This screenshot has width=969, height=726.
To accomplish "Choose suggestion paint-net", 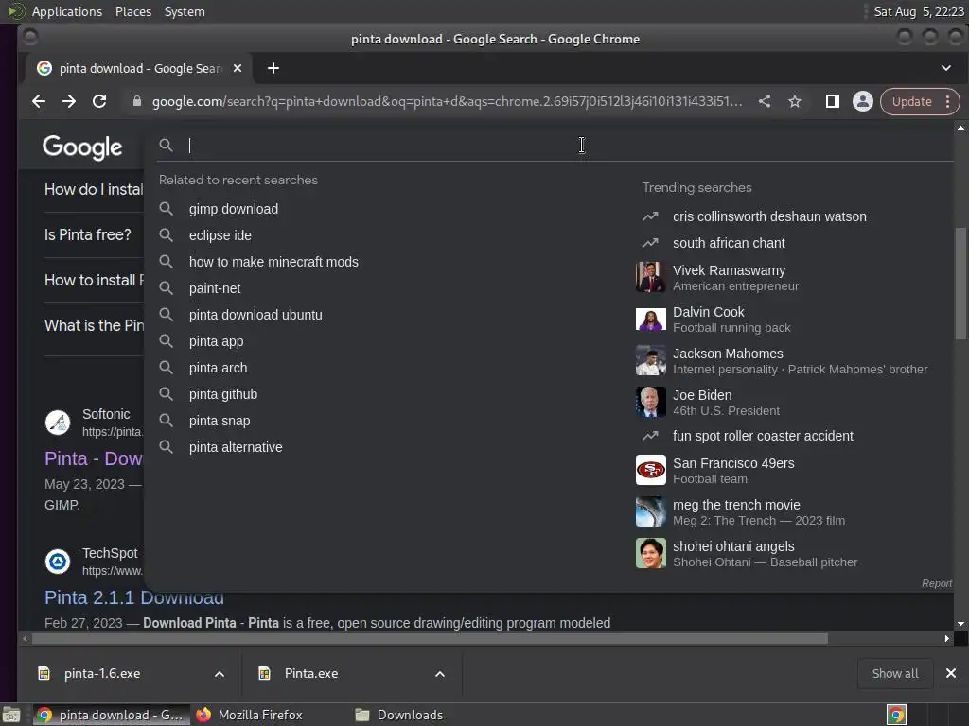I will pos(215,288).
